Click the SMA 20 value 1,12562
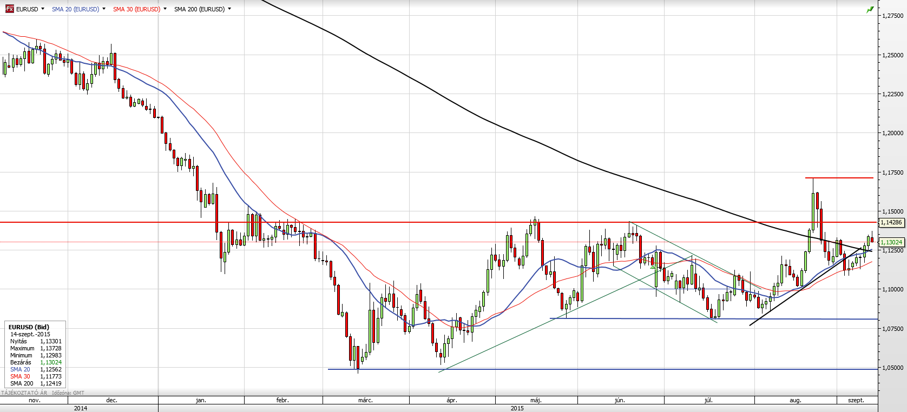 pyautogui.click(x=51, y=369)
